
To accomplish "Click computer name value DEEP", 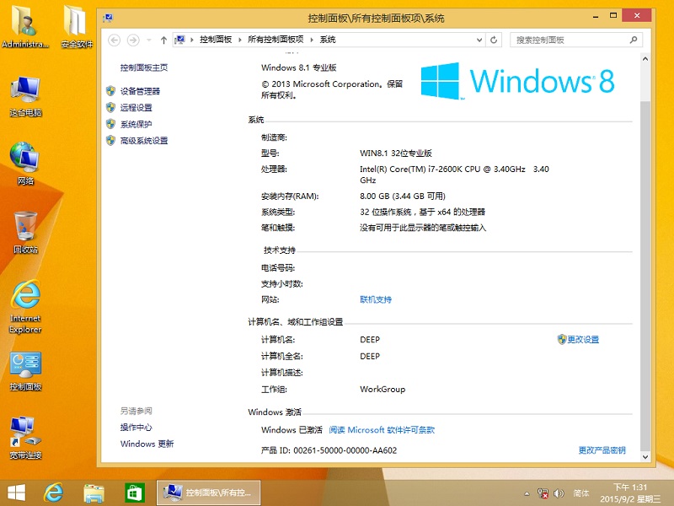I will coord(370,340).
